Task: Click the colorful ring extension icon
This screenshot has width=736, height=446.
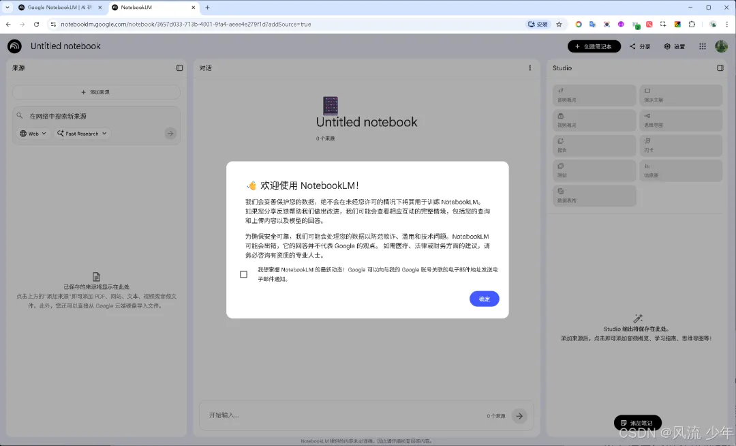Action: [579, 25]
